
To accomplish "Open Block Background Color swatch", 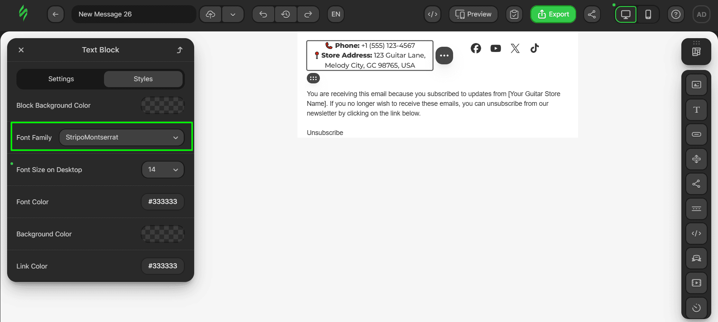I will click(162, 105).
